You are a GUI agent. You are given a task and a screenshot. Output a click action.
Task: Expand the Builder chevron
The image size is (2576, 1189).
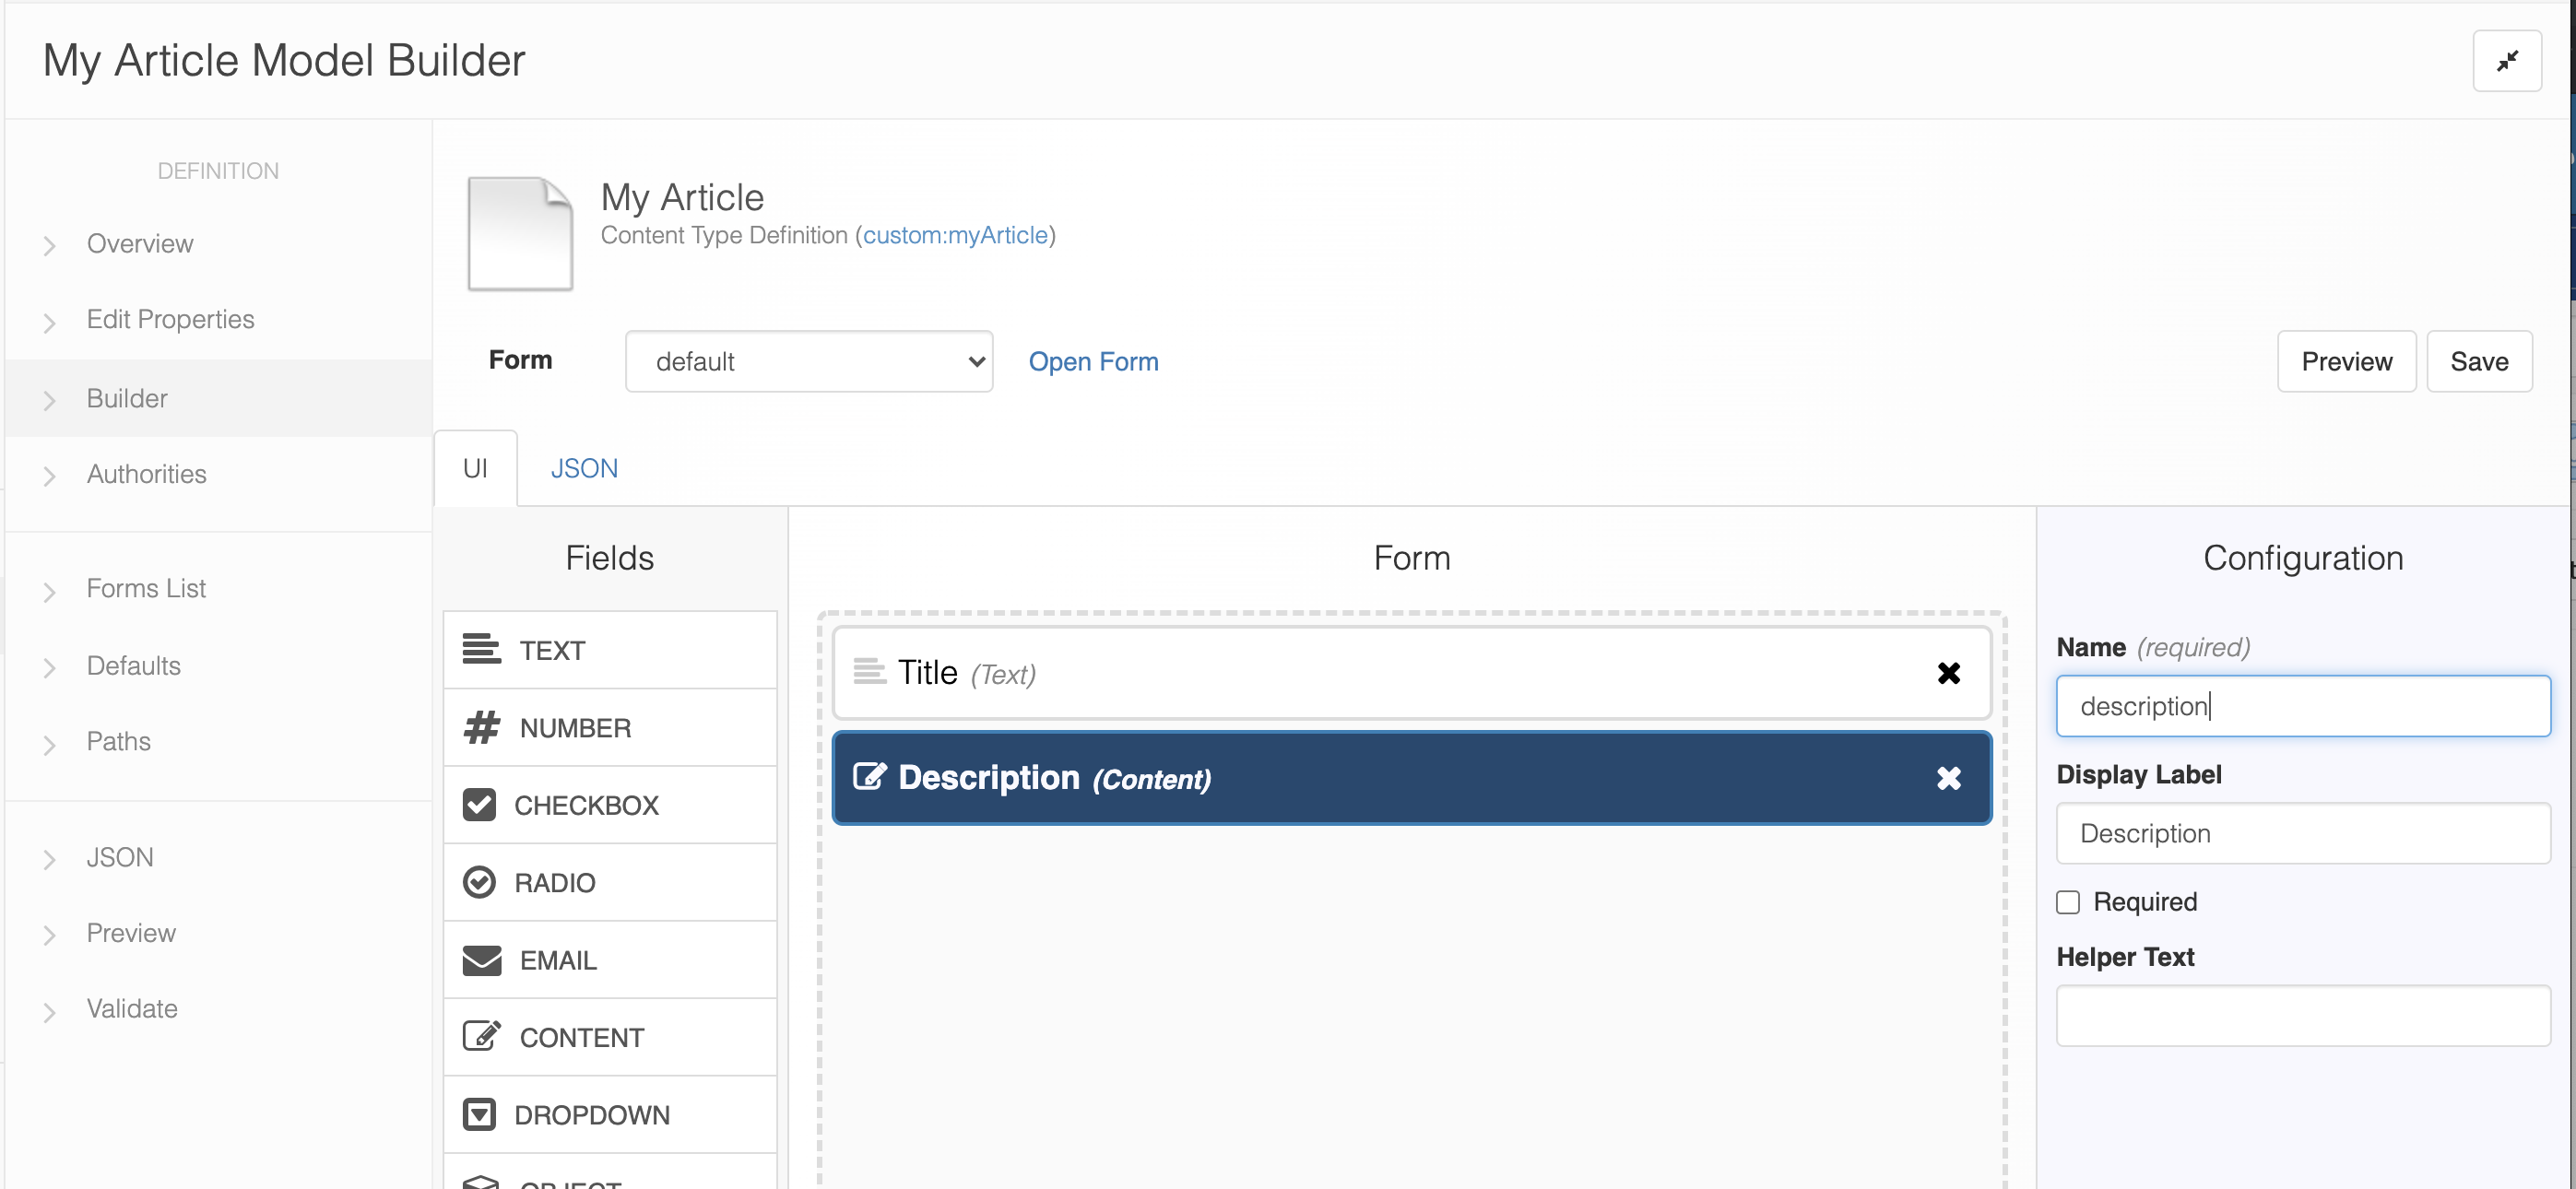pyautogui.click(x=49, y=401)
